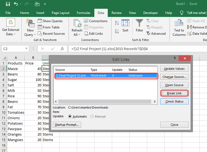Switch to the Developer tab

tap(150, 13)
